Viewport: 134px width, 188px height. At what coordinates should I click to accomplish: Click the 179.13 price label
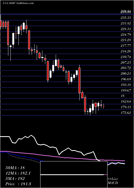tap(126, 107)
